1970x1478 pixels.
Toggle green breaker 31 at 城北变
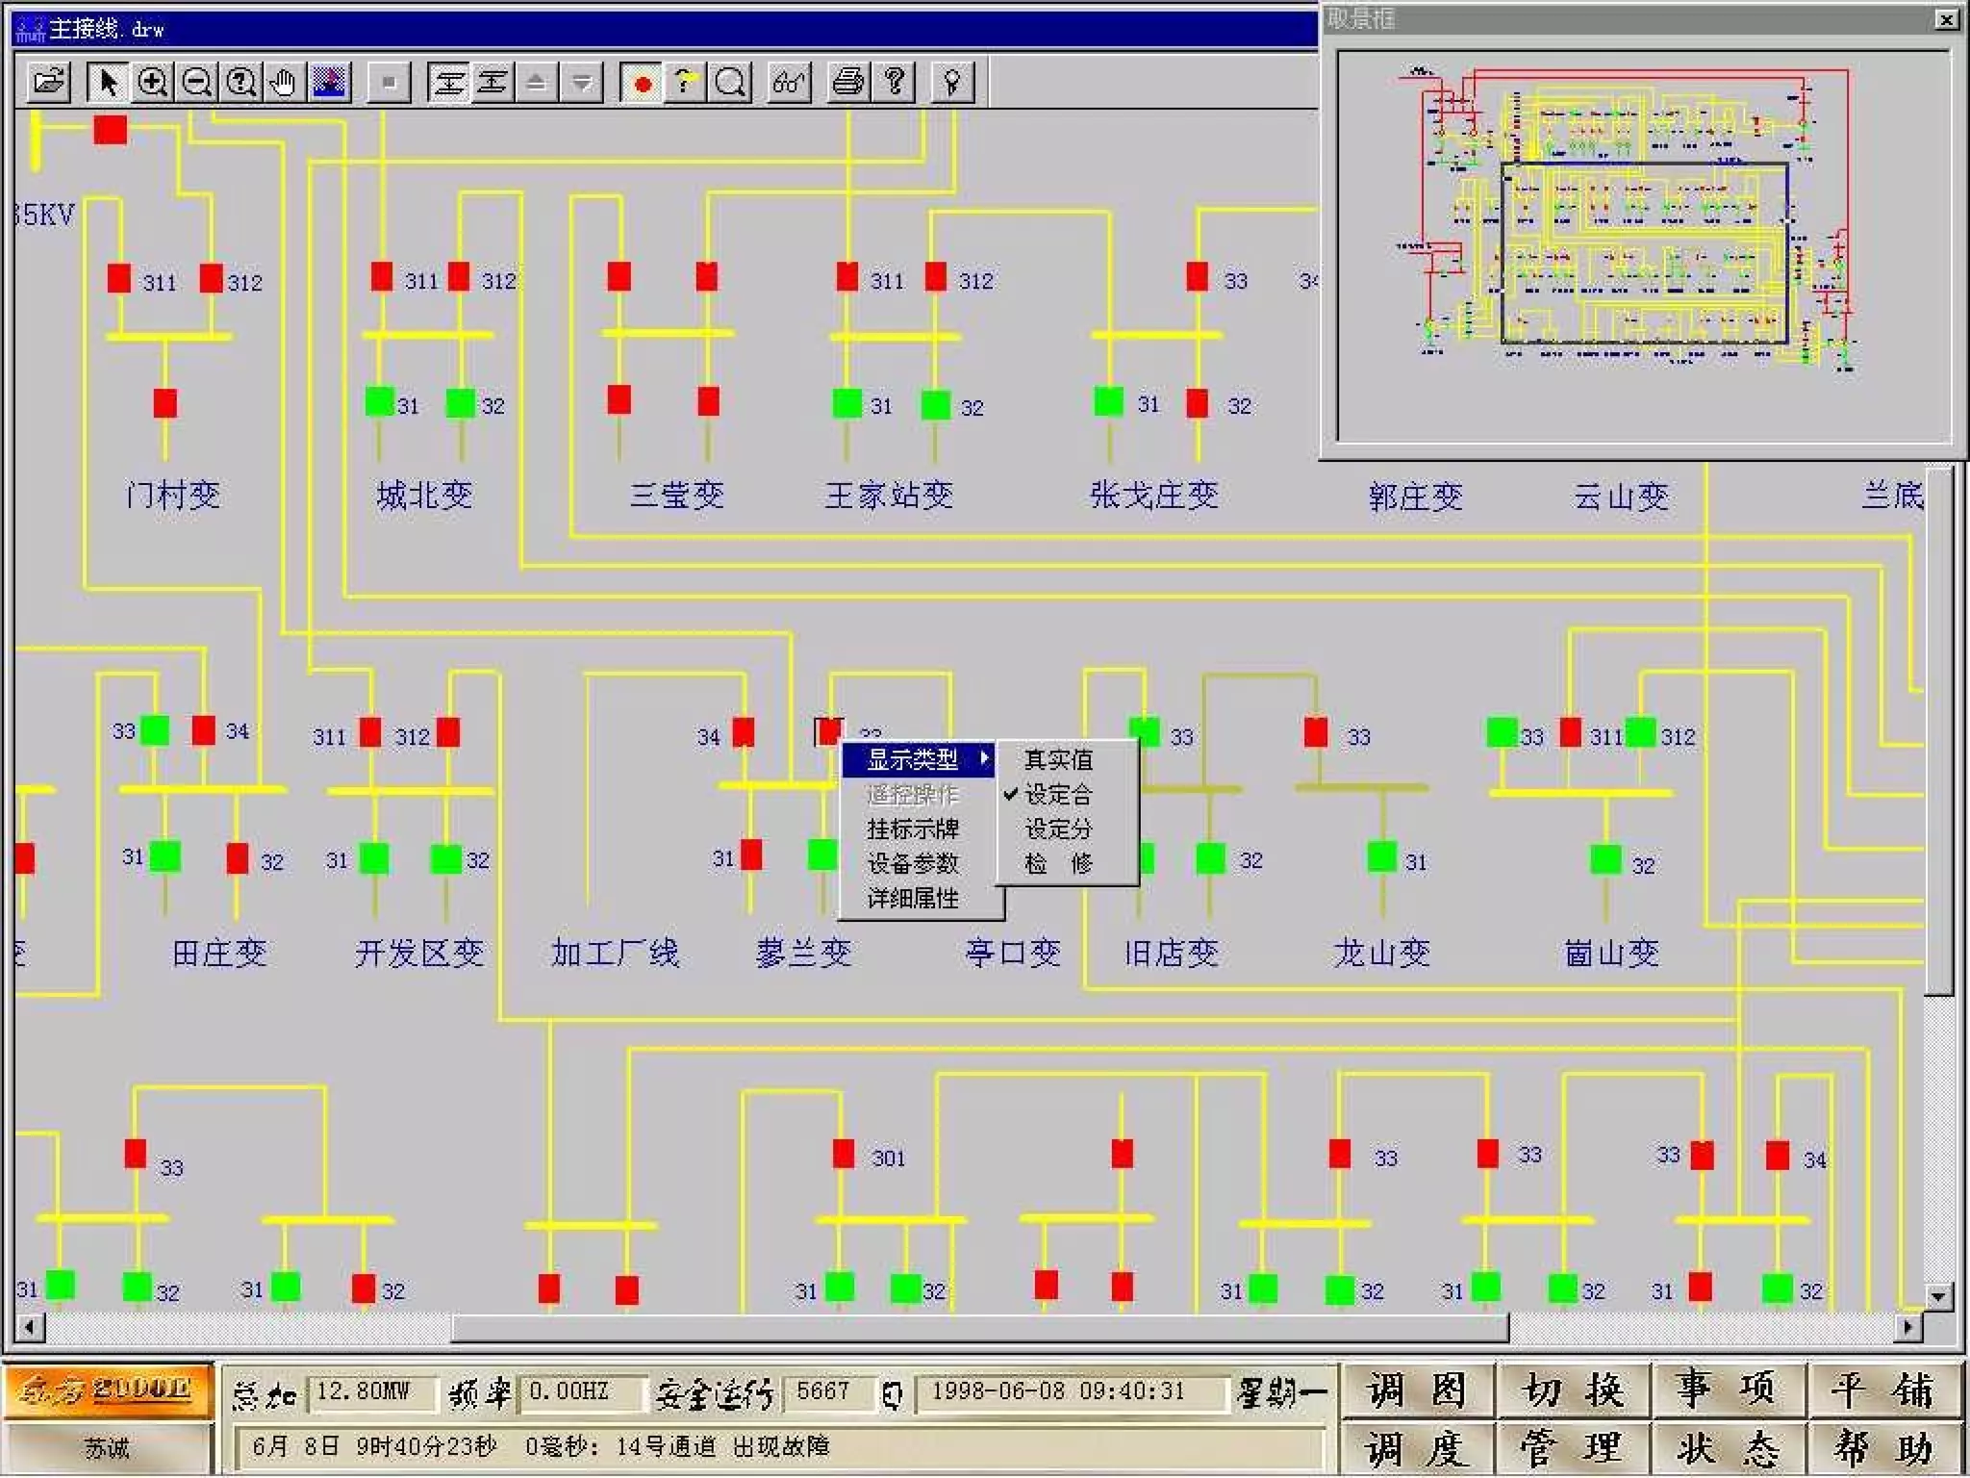click(380, 400)
